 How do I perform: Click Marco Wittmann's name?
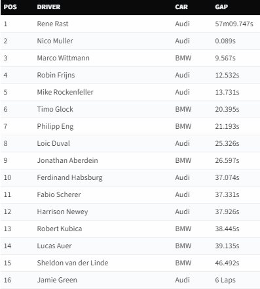(x=64, y=58)
